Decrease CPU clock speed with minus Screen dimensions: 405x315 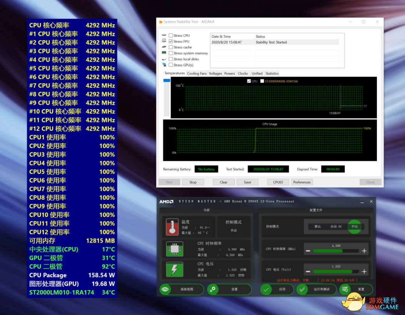[308, 251]
